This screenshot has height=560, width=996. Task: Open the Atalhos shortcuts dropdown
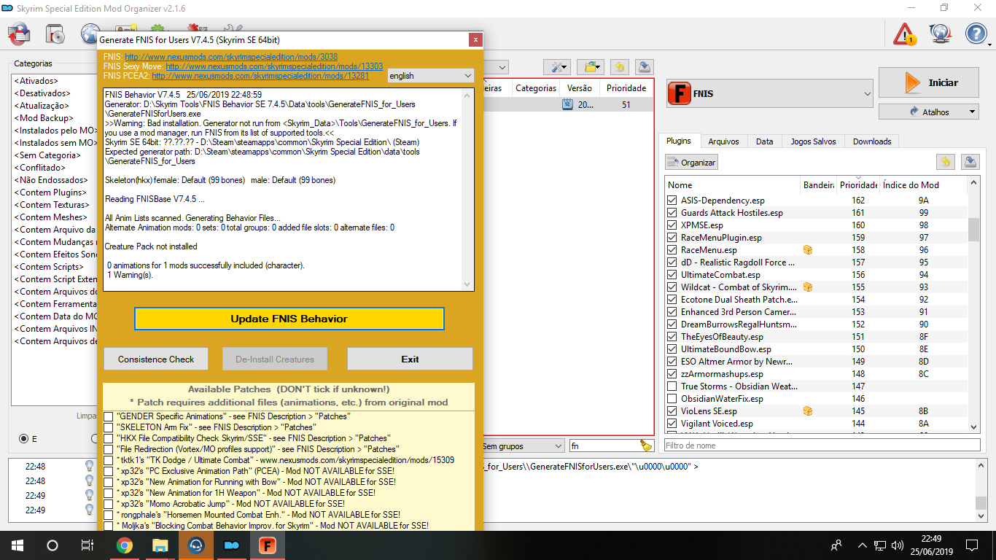tap(928, 112)
